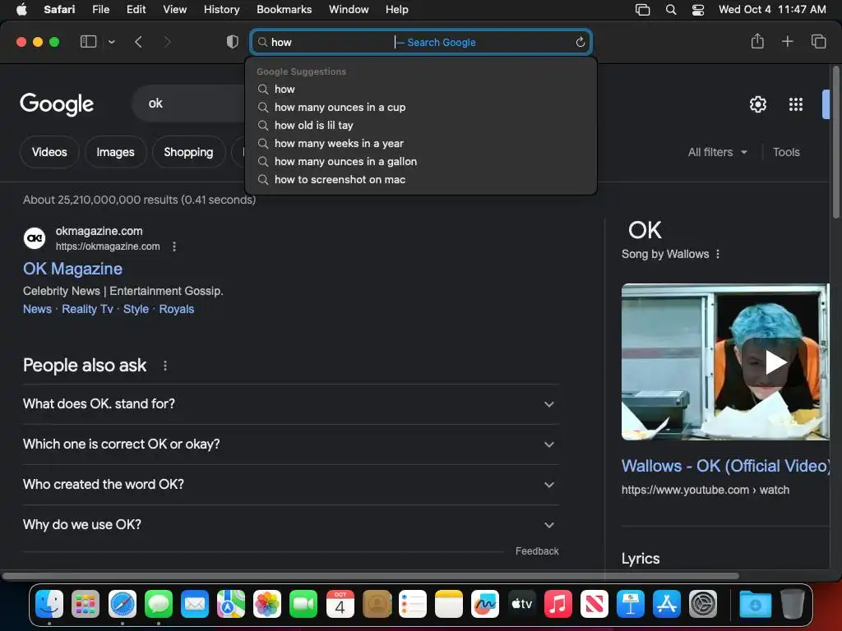Open Launchpad from the Dock
This screenshot has height=631, width=842.
pyautogui.click(x=86, y=604)
